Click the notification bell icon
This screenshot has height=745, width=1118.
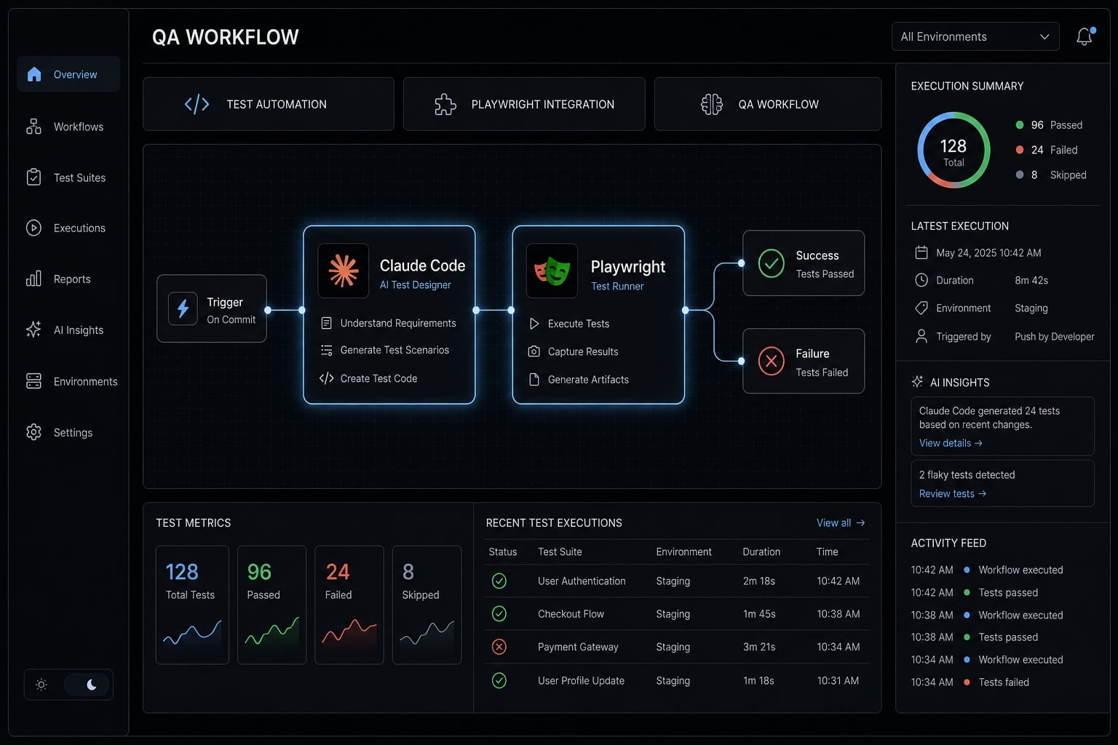point(1085,36)
